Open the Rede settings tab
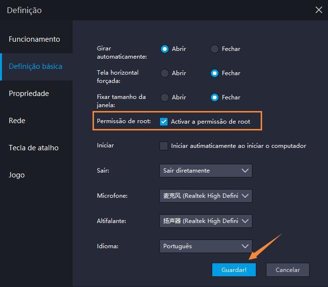This screenshot has width=328, height=287. [x=36, y=121]
